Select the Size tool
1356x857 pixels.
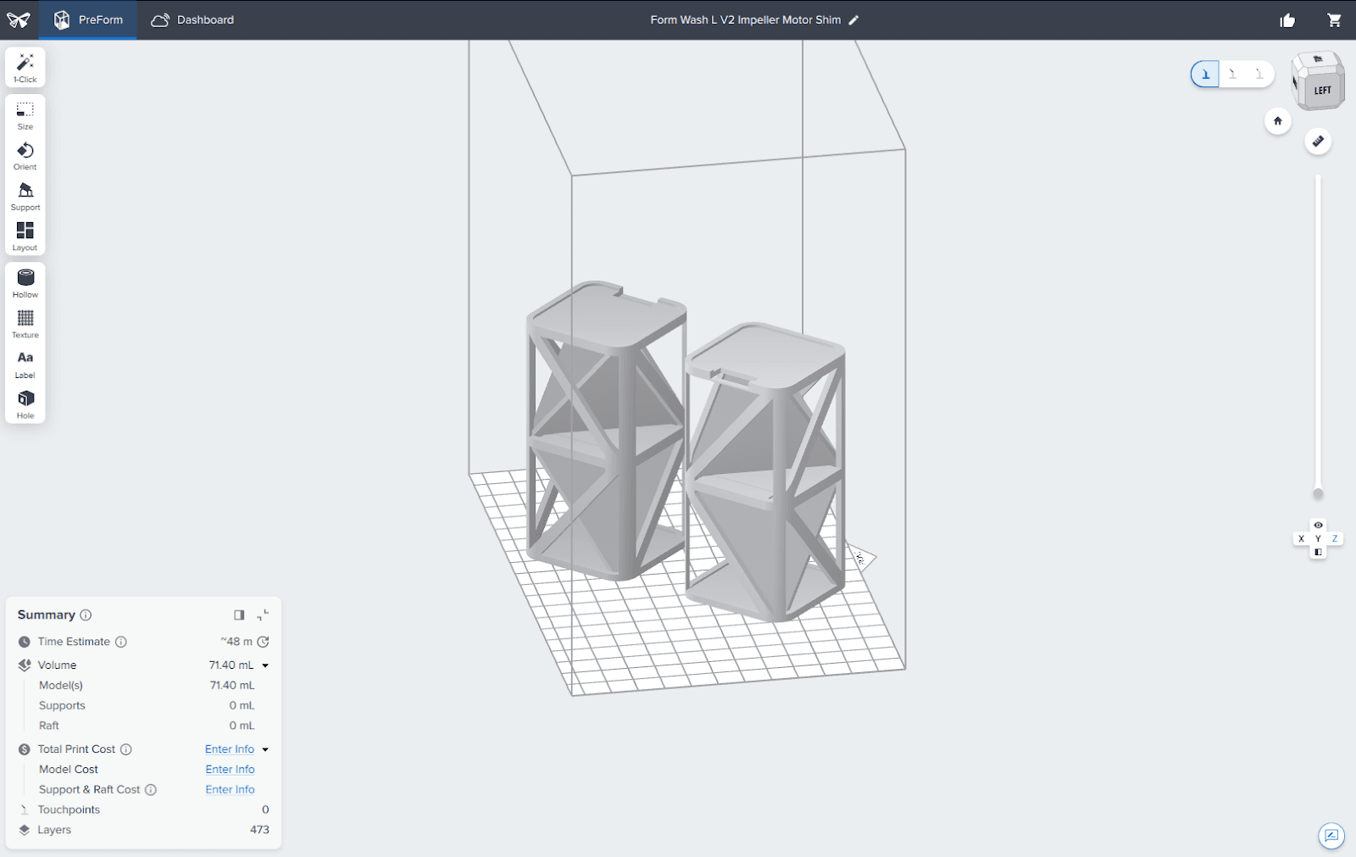click(25, 116)
